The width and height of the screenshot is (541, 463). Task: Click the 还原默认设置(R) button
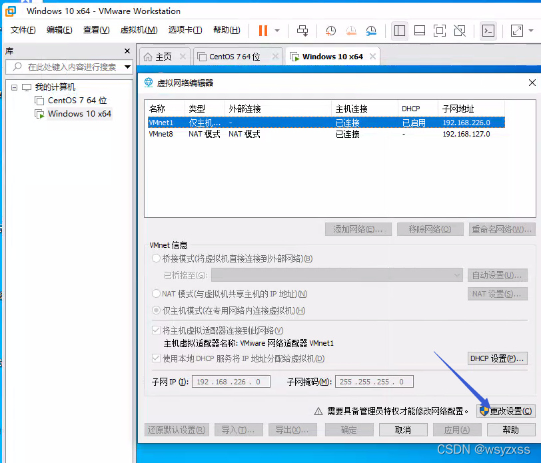pos(177,430)
